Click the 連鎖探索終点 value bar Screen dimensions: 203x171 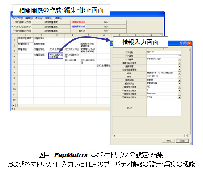point(106,26)
